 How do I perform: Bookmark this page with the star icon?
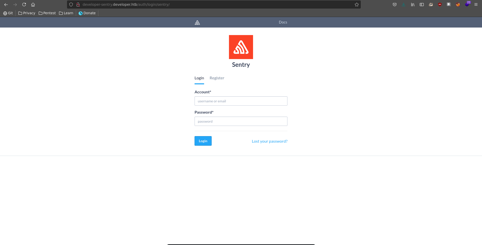[356, 5]
